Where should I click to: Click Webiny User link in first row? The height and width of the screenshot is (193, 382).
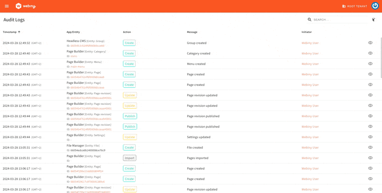pyautogui.click(x=310, y=43)
